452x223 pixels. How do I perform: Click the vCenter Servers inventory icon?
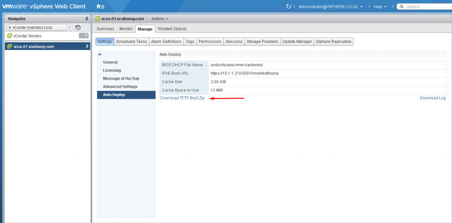[x=9, y=36]
